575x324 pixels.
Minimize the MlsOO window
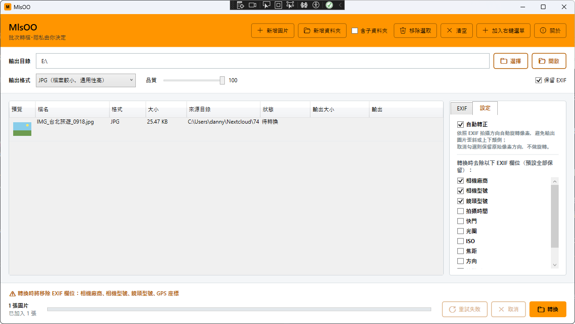click(522, 7)
